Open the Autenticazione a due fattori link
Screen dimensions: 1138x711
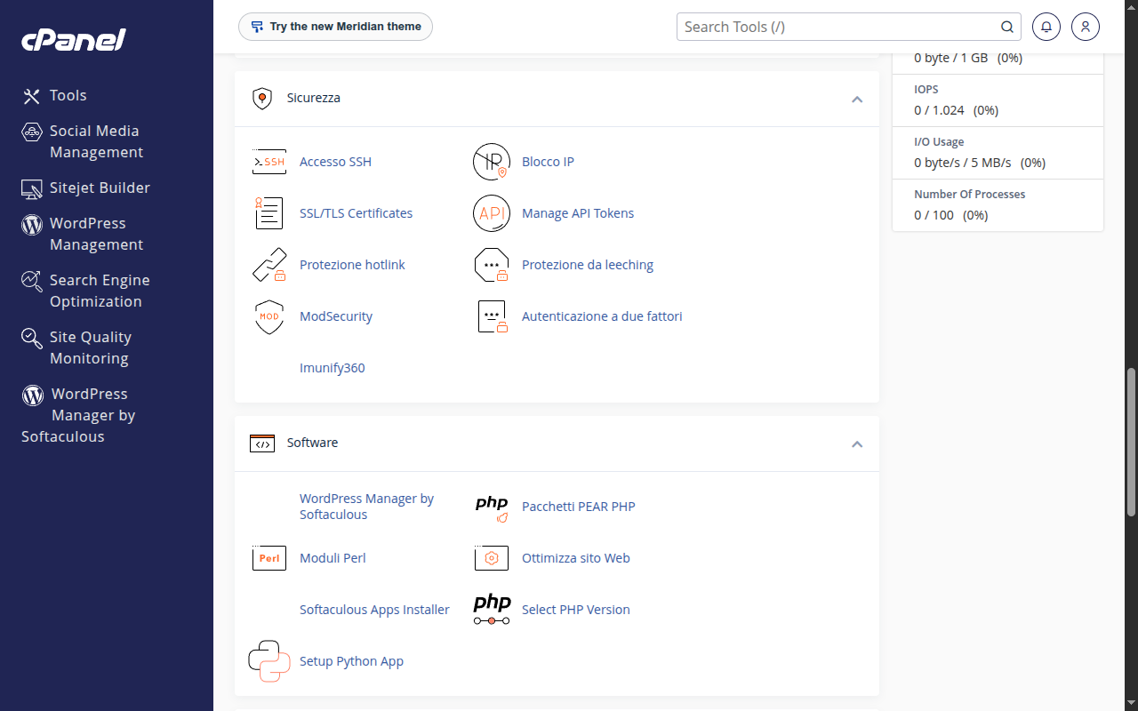(x=602, y=316)
